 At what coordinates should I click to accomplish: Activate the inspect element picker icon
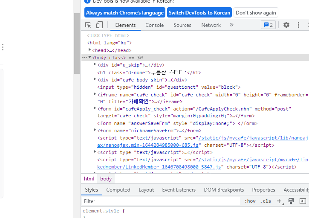[88, 25]
